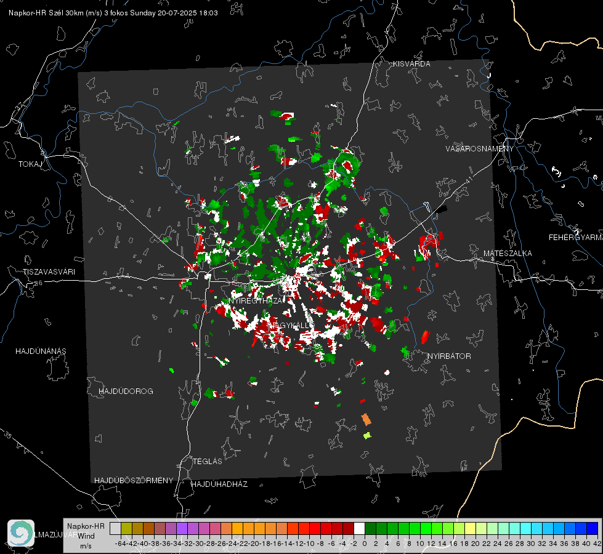The width and height of the screenshot is (603, 554).
Task: Click the 36 road number near Tiszavasvári
Action: coord(38,283)
